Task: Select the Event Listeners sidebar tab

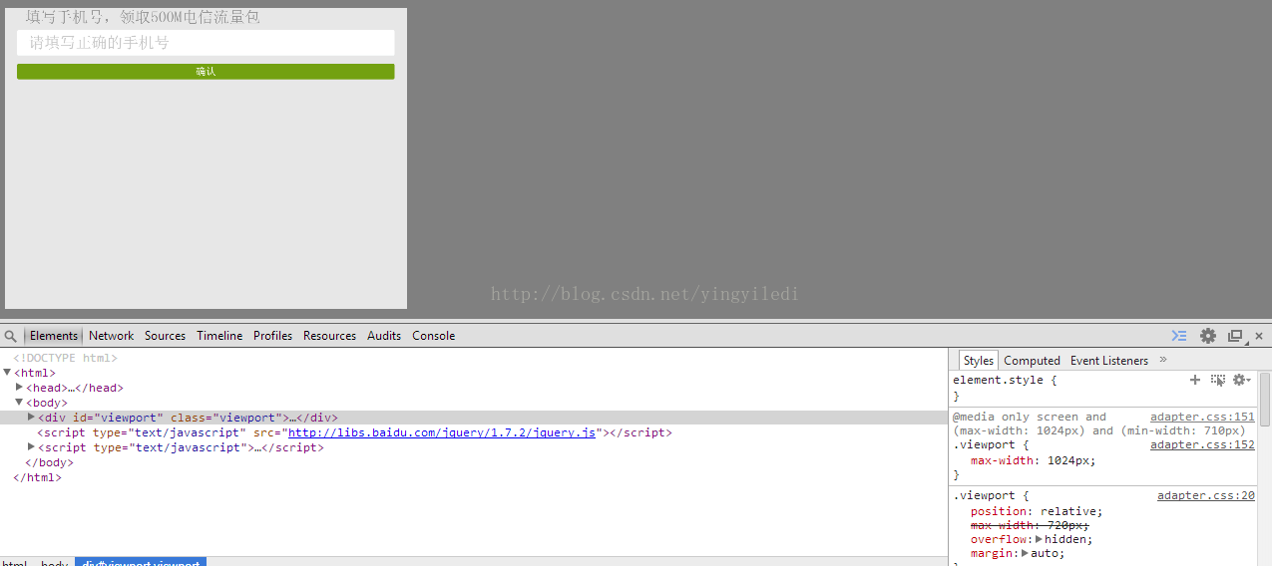Action: tap(1109, 361)
